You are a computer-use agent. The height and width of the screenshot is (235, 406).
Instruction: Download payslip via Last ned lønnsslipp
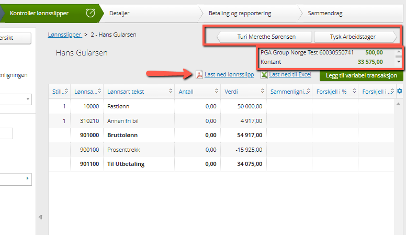(x=229, y=75)
